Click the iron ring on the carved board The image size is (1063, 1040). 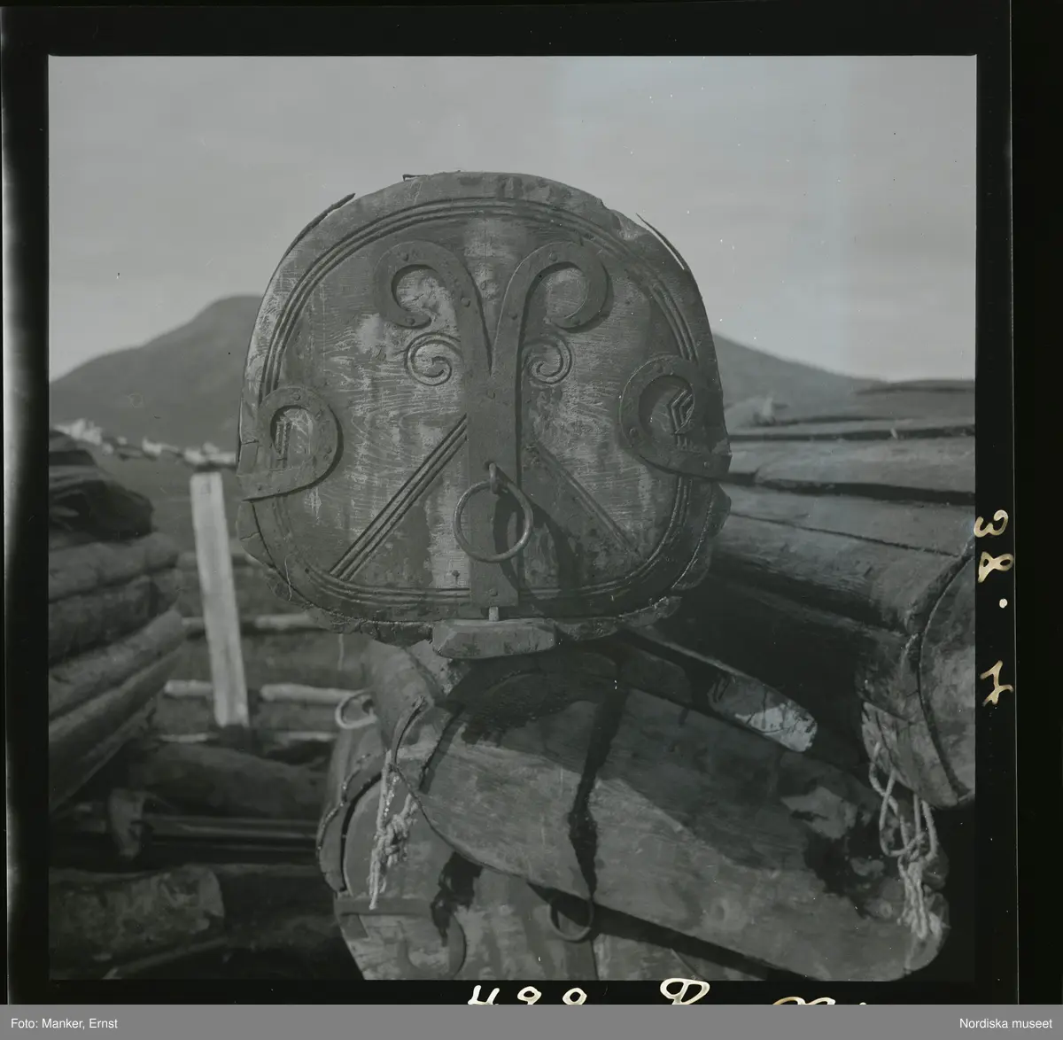tap(493, 520)
